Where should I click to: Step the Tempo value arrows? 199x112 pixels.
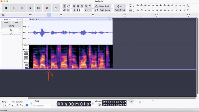pos(10,105)
